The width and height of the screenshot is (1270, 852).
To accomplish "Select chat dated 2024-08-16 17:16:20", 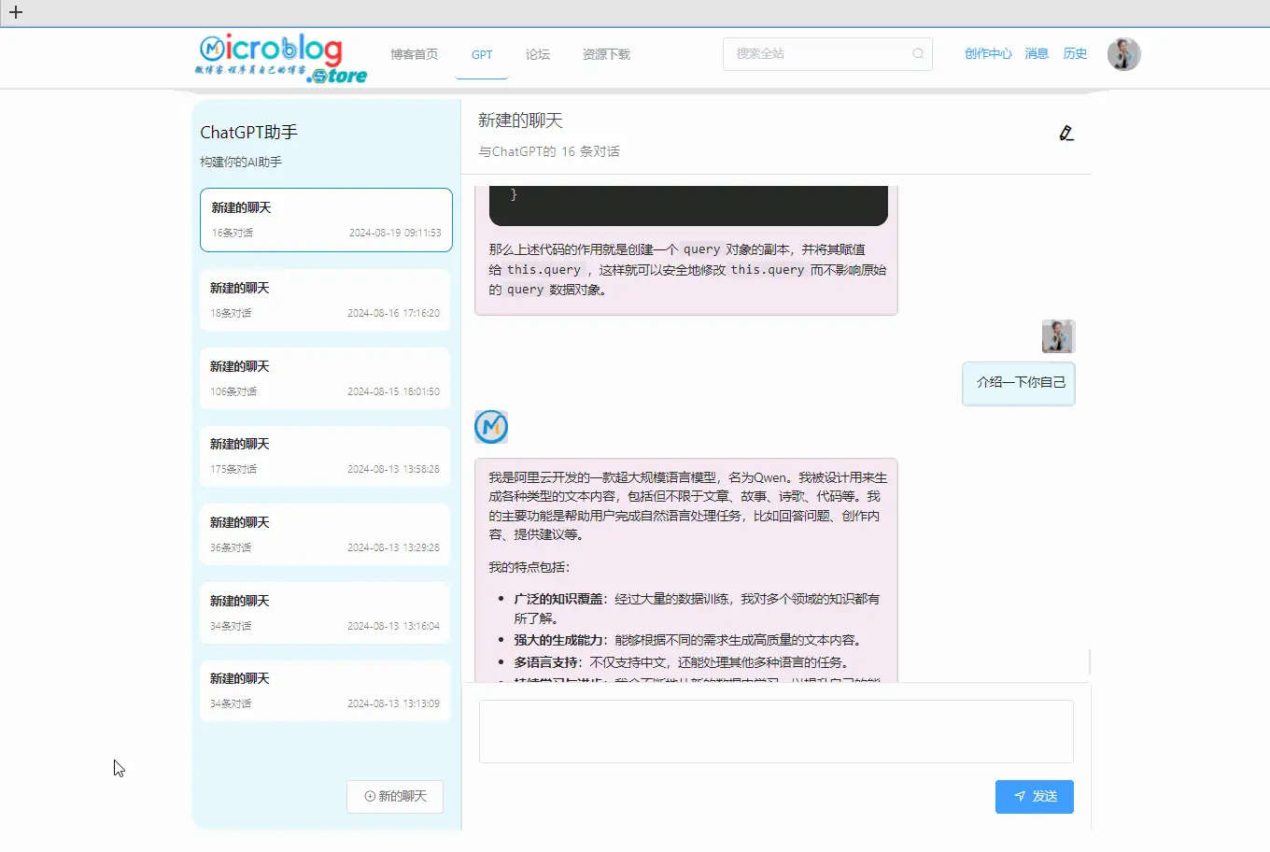I will (x=325, y=300).
